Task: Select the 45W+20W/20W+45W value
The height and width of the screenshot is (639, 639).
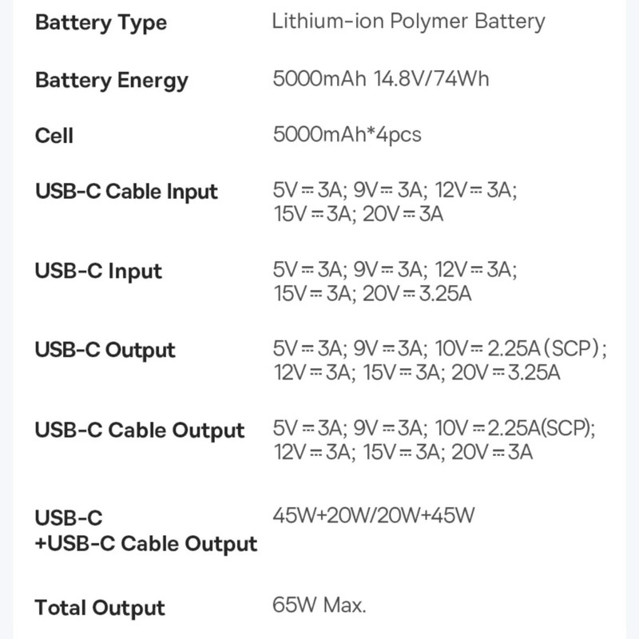Action: 374,515
